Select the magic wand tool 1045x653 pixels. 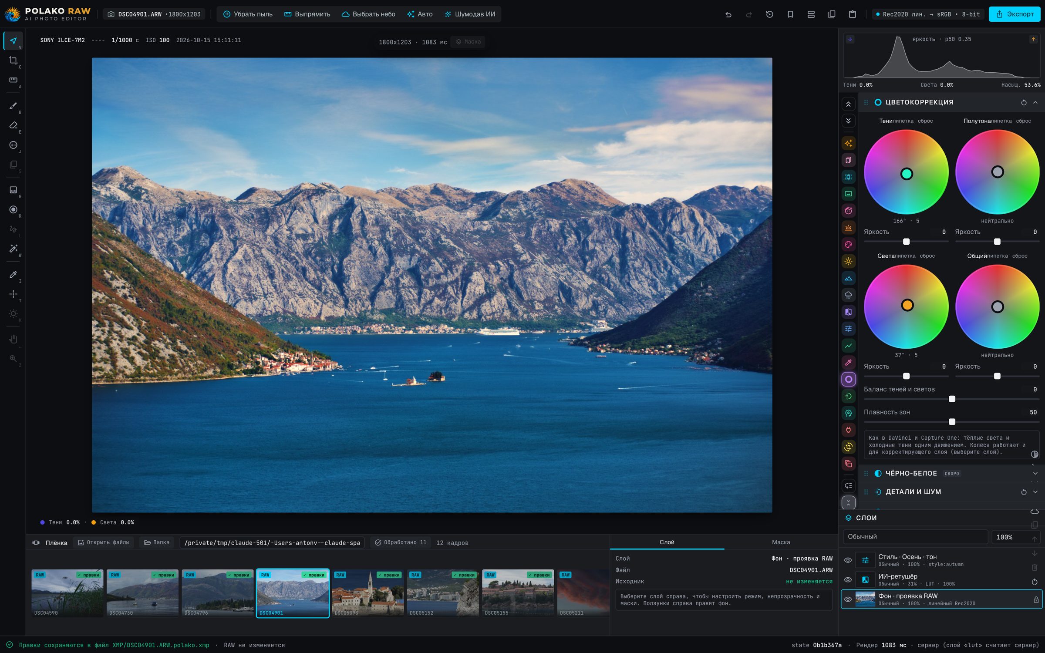tap(13, 249)
